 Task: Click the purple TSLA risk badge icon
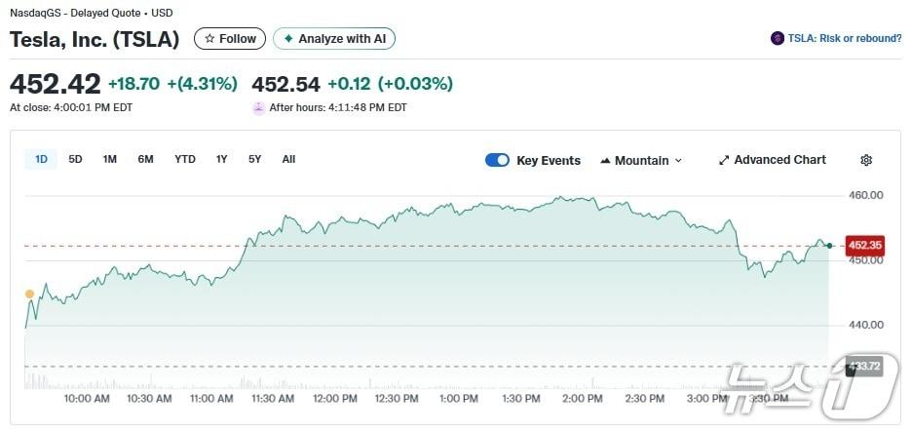click(777, 38)
